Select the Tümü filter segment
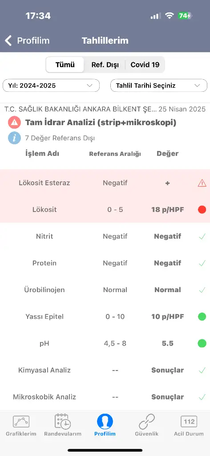The image size is (210, 456). coord(65,65)
